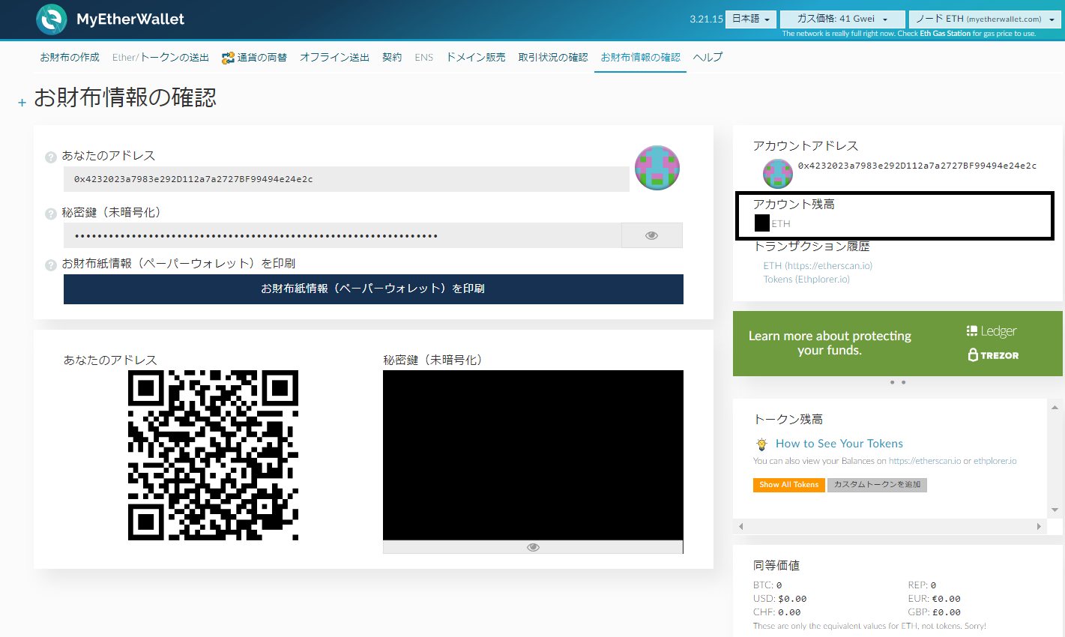Screen dimensions: 1065x637
Task: Toggle eye icon under private key QR
Action: tap(533, 547)
